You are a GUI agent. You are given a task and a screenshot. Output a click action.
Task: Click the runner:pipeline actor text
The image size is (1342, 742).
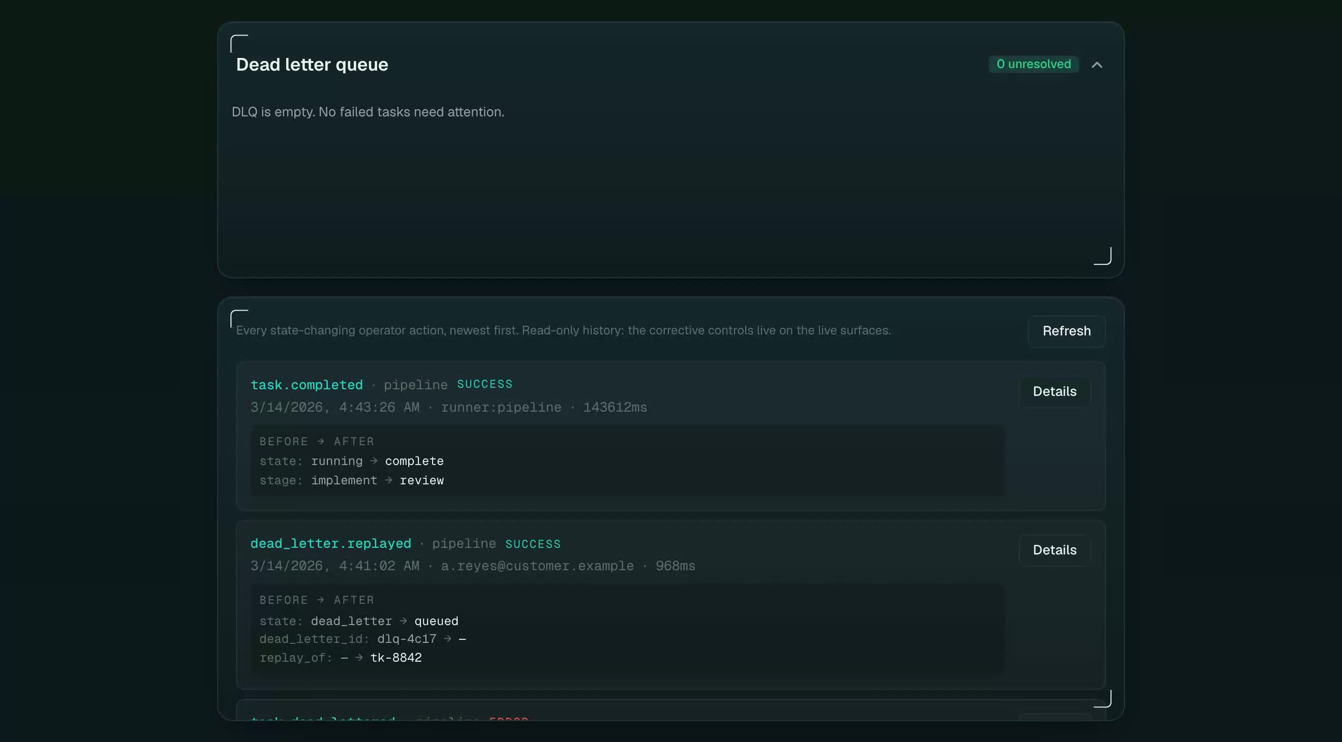[x=501, y=407]
